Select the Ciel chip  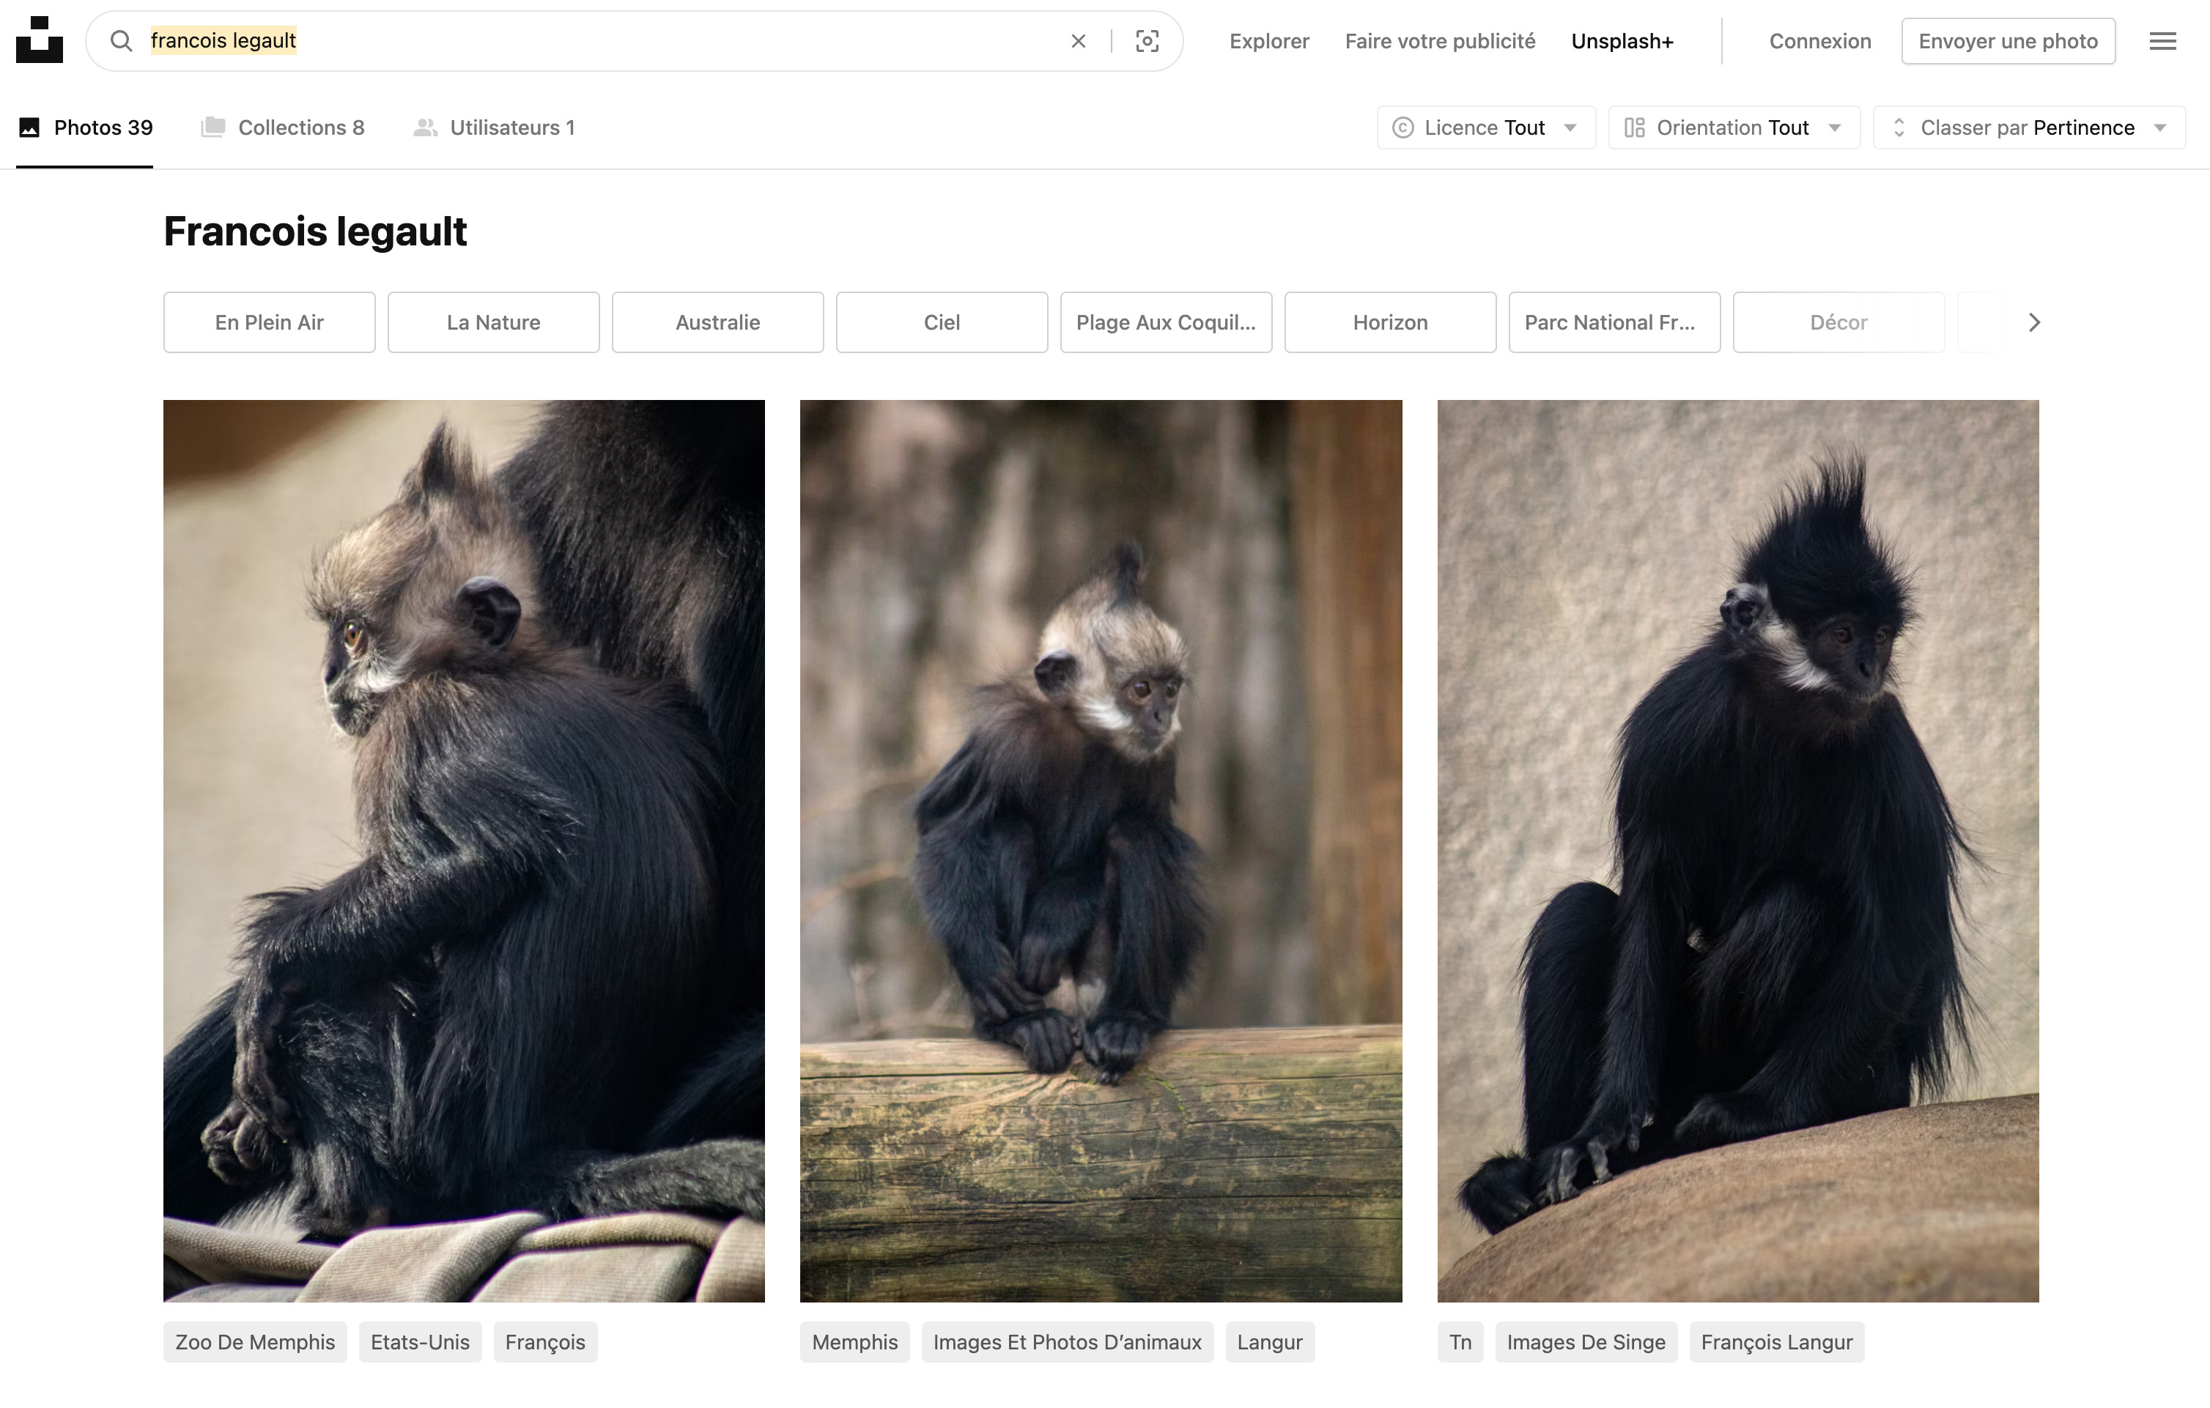coord(942,322)
